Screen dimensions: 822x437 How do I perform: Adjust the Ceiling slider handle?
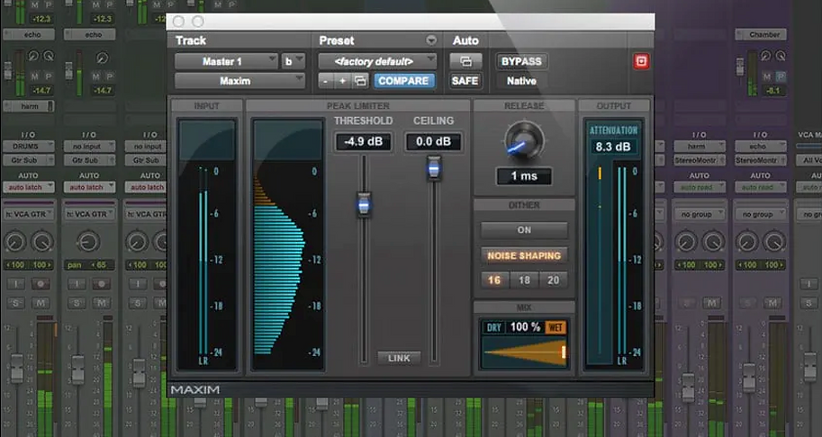(x=434, y=168)
